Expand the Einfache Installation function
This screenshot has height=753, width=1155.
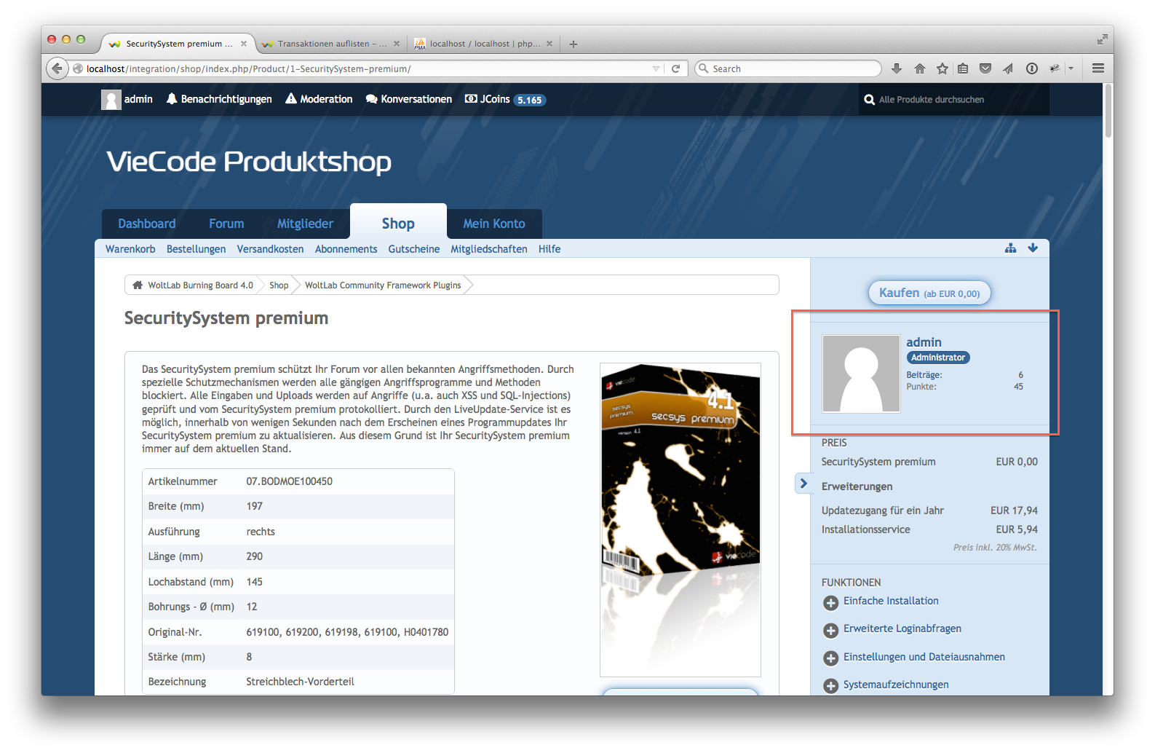click(x=830, y=602)
